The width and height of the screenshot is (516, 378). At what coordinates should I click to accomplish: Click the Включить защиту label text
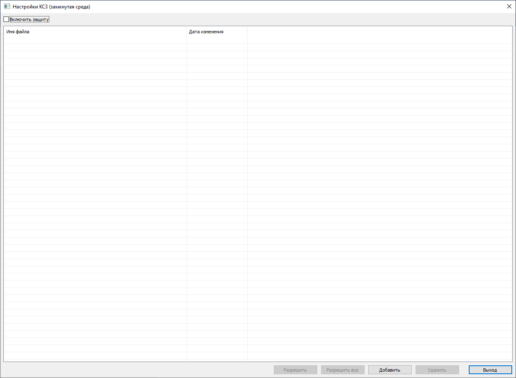(x=29, y=19)
